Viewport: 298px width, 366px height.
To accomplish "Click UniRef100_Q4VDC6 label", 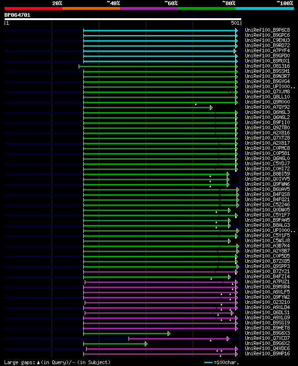I will [267, 348].
